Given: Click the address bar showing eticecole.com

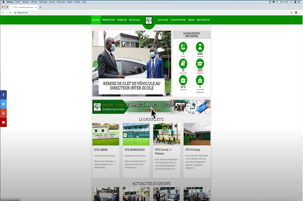Looking at the screenshot, I should pos(151,13).
